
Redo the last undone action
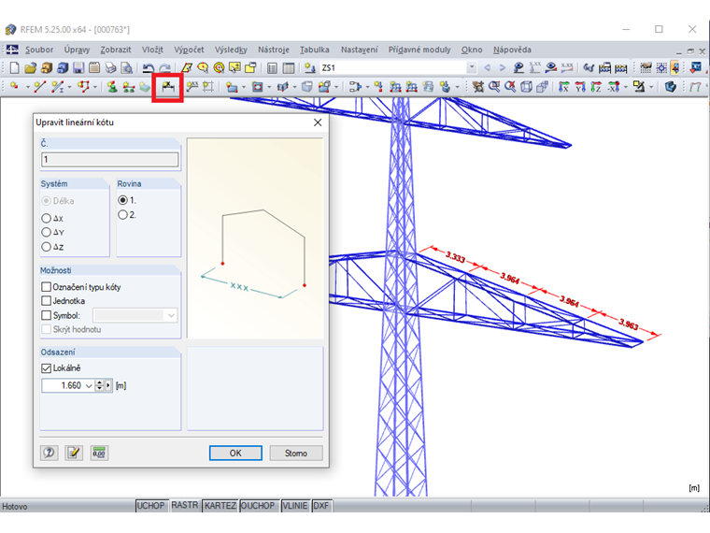click(164, 68)
